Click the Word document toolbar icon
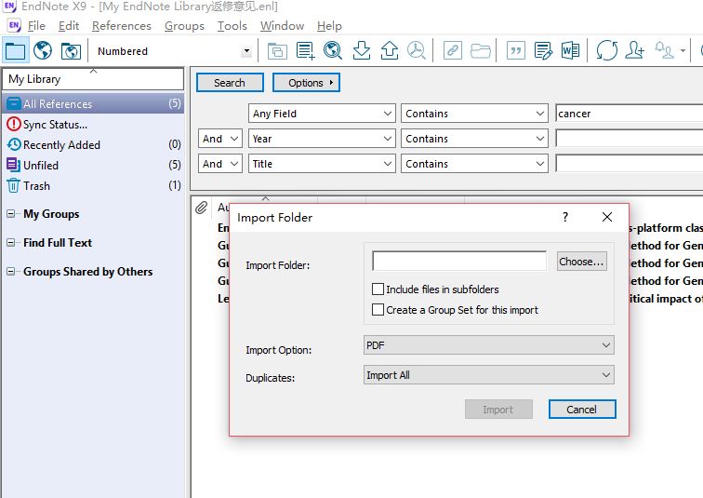The height and width of the screenshot is (498, 703). pos(570,50)
